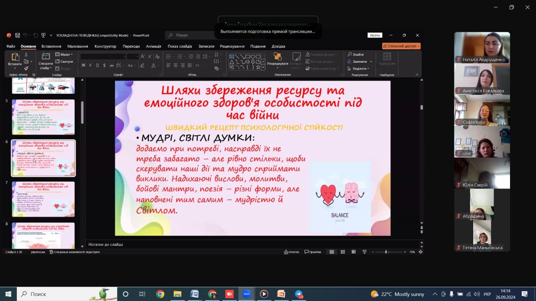Open the Clipboard (Буфер обміну) dialog launcher
This screenshot has height=301, width=536.
(33, 75)
